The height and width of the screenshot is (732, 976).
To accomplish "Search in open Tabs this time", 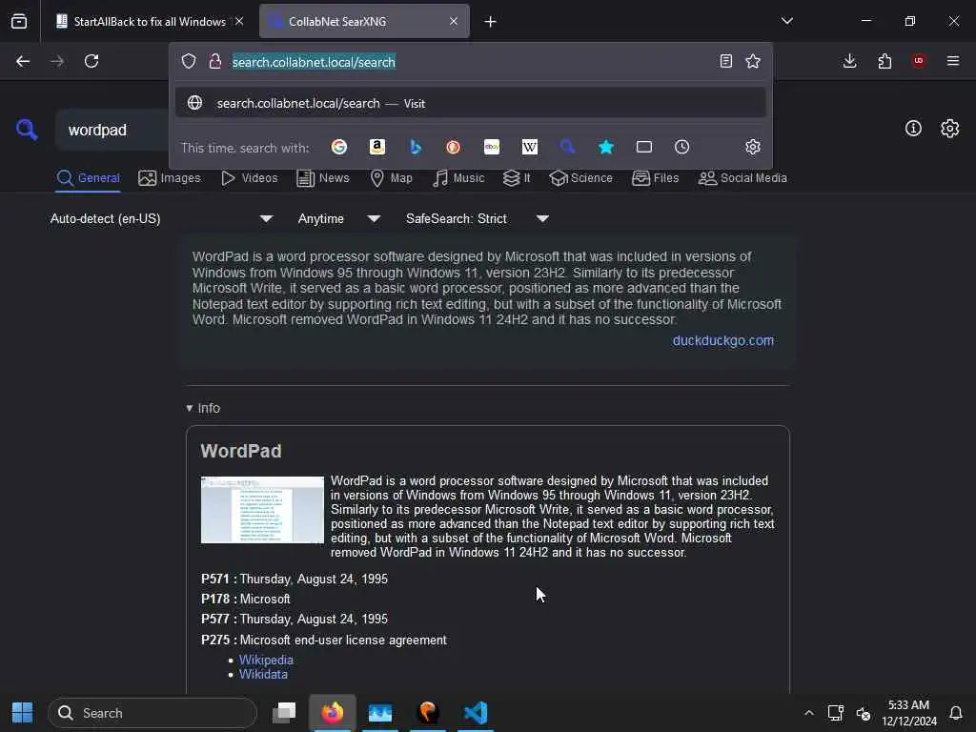I will [644, 147].
